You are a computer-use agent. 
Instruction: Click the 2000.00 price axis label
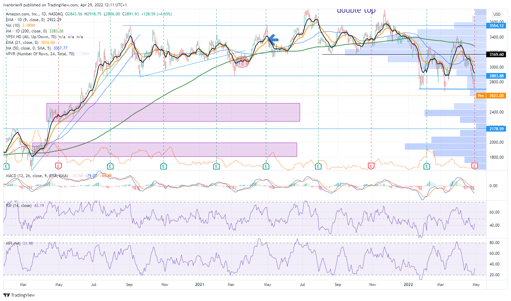[x=497, y=142]
